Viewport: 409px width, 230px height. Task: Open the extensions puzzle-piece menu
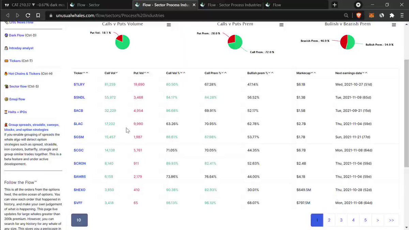tap(392, 15)
